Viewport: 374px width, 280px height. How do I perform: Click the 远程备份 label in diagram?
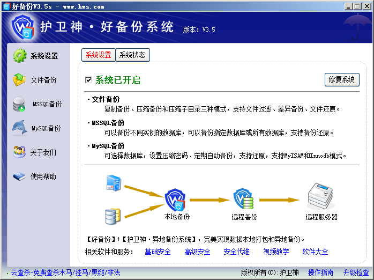pos(244,217)
